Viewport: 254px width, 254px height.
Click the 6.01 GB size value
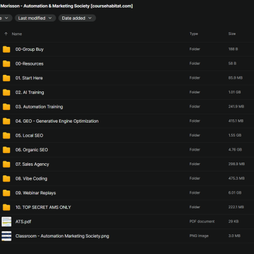[x=235, y=193]
